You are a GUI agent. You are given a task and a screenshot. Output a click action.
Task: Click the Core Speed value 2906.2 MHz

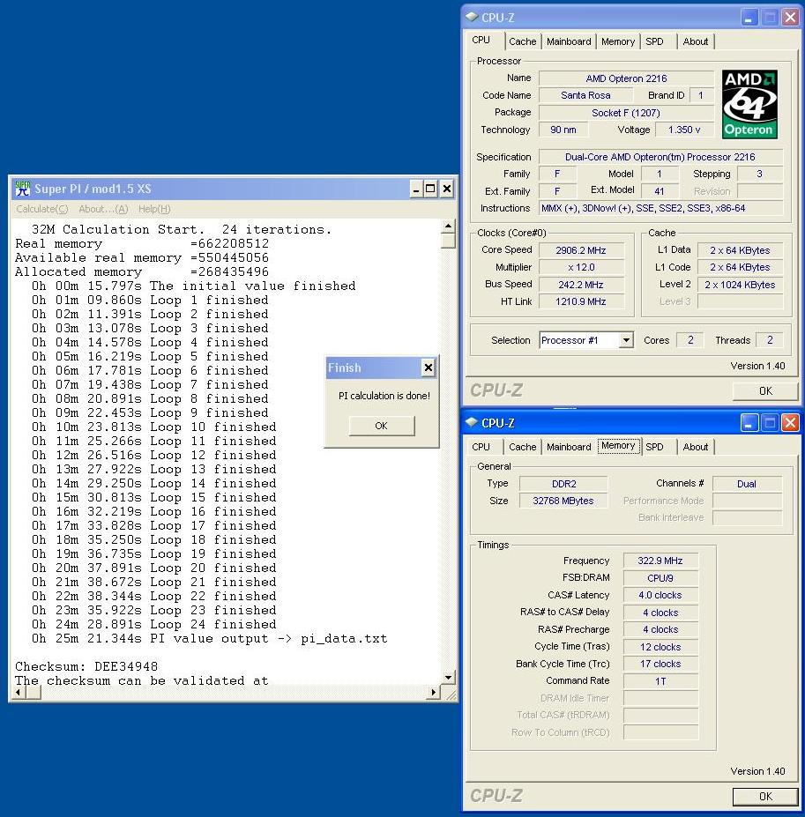(581, 250)
